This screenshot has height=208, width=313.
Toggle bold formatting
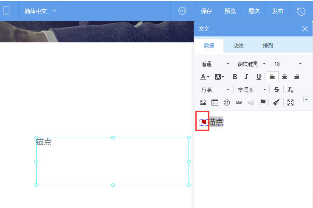point(235,77)
